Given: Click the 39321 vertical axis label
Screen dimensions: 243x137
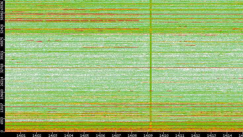Looking at the screenshot, I should [x=2, y=55].
